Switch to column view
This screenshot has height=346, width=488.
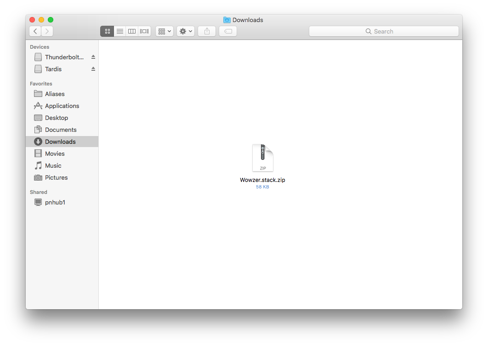pos(132,31)
